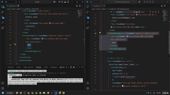Split the terminal panel
This screenshot has height=95, width=170.
[71, 67]
